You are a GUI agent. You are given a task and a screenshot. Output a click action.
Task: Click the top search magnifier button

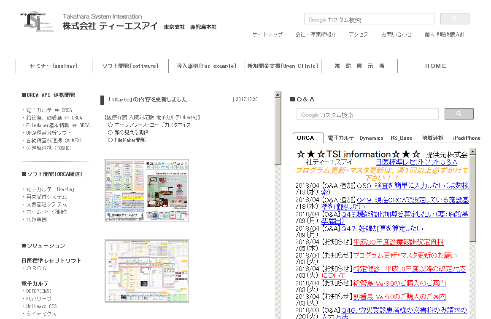[455, 19]
